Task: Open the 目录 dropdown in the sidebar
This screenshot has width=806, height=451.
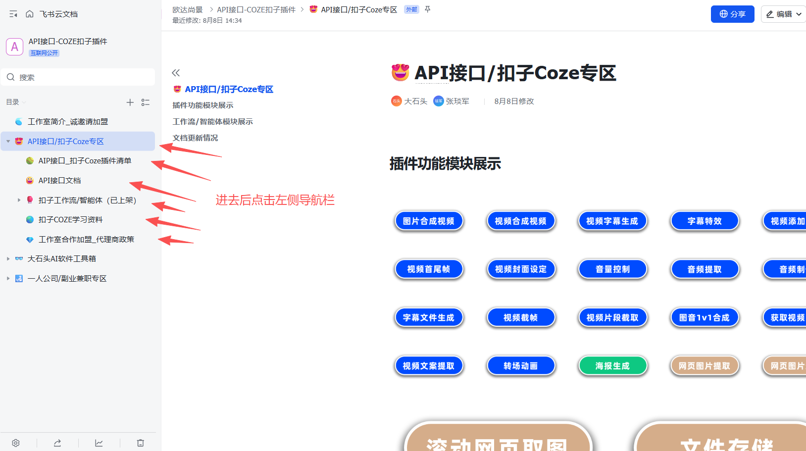Action: (x=16, y=102)
